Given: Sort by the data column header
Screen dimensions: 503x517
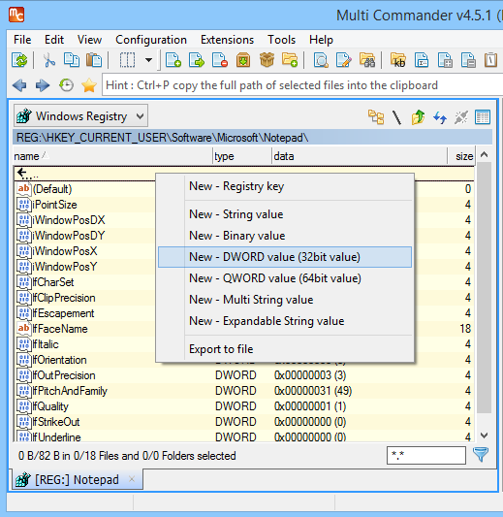Looking at the screenshot, I should tap(360, 156).
